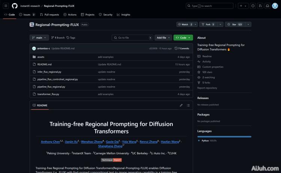Toggle Watch on this repository

click(185, 24)
